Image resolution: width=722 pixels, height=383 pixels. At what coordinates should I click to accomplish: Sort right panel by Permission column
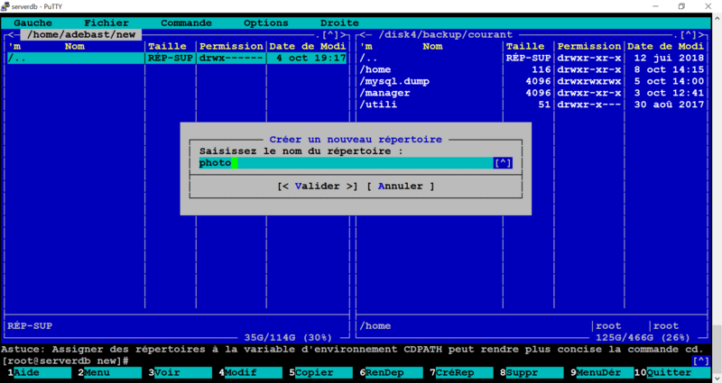point(589,46)
